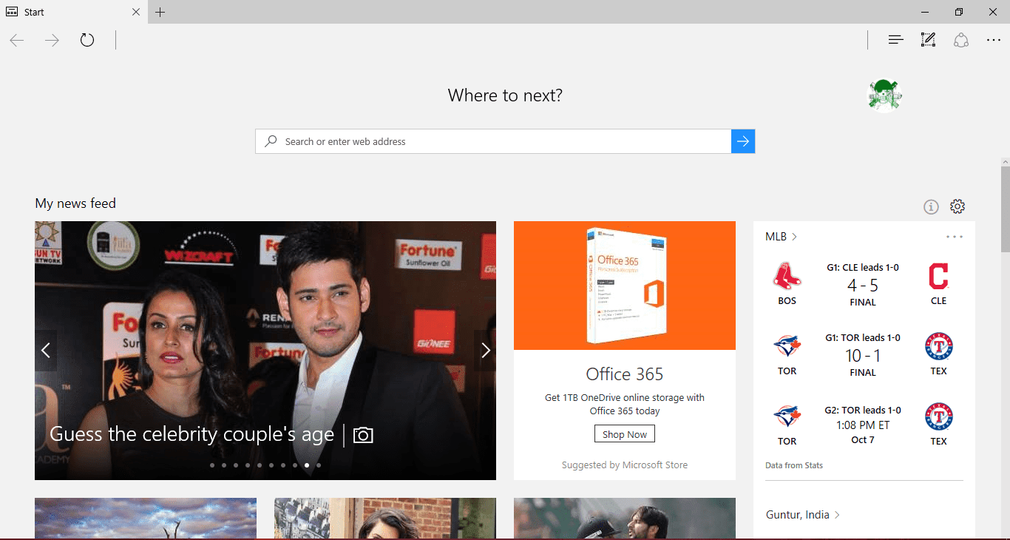The width and height of the screenshot is (1010, 540).
Task: Click the Cleveland Indians logo
Action: 938,277
